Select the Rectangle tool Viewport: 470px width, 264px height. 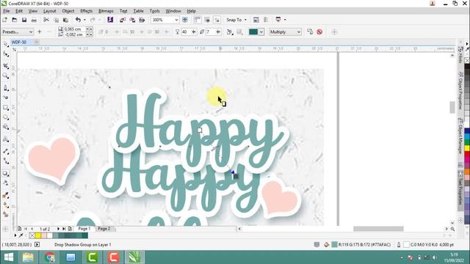(x=5, y=108)
